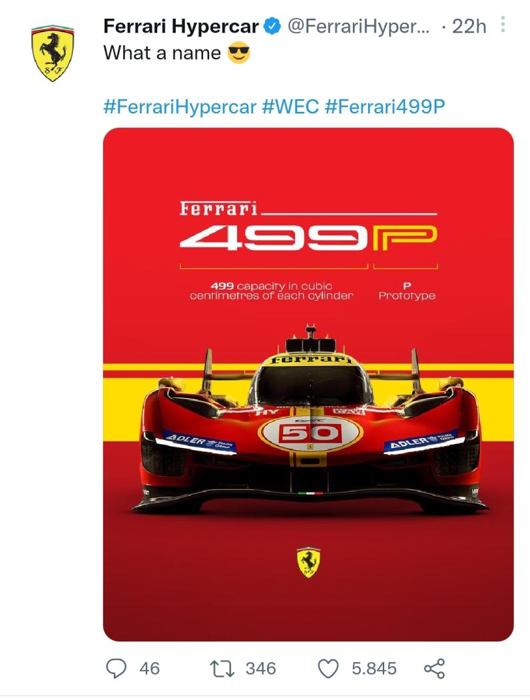Screen dimensions: 530x700
Task: Click the 5.845 likes count
Action: tap(374, 668)
